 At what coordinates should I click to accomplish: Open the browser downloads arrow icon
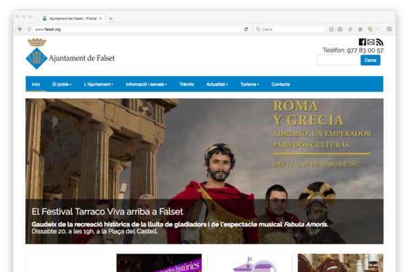click(x=350, y=29)
